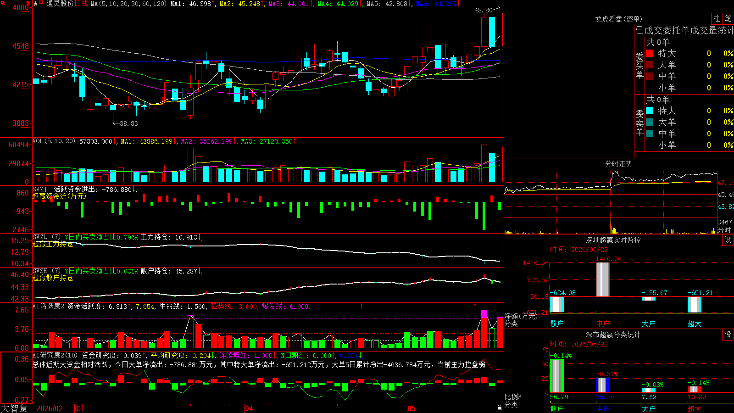Screen dimensions: 734x413
Task: Click the 深市超赢分类统计 panel title
Action: [613, 335]
